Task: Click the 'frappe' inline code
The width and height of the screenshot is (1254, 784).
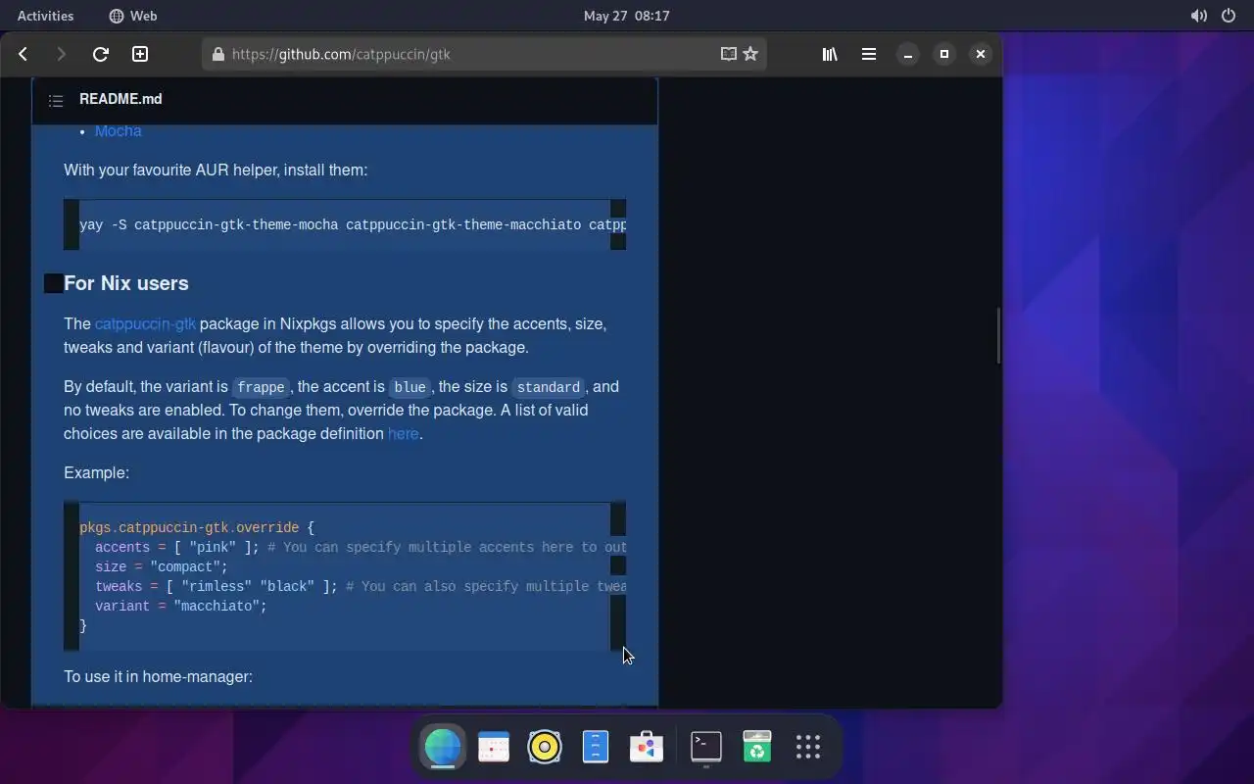Action: 261,387
